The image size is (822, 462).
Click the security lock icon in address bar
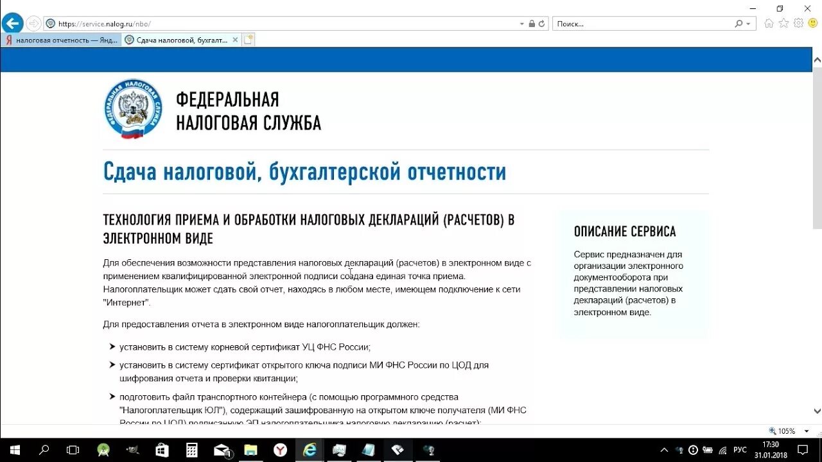[532, 24]
